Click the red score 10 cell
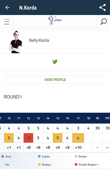 [x=28, y=138]
